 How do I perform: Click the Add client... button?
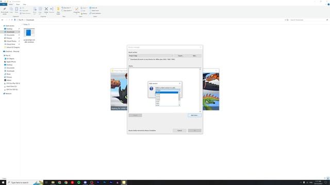[194, 115]
